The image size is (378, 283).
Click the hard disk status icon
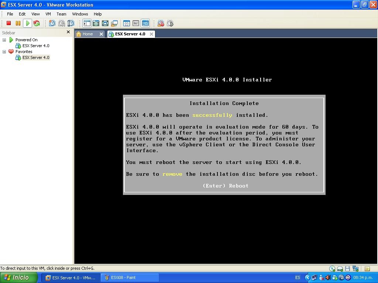pyautogui.click(x=340, y=269)
